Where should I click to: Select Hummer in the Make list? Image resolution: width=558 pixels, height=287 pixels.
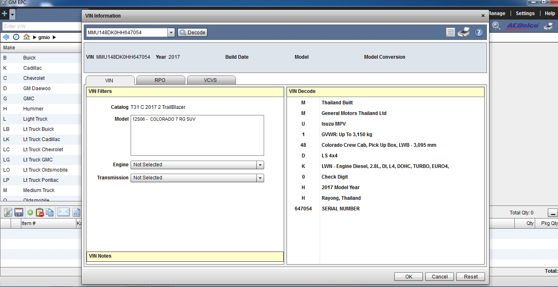[41, 109]
